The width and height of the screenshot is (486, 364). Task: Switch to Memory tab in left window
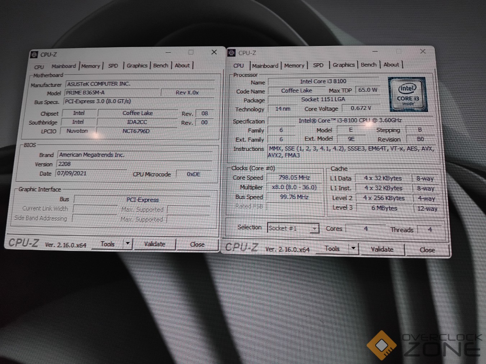tap(91, 66)
